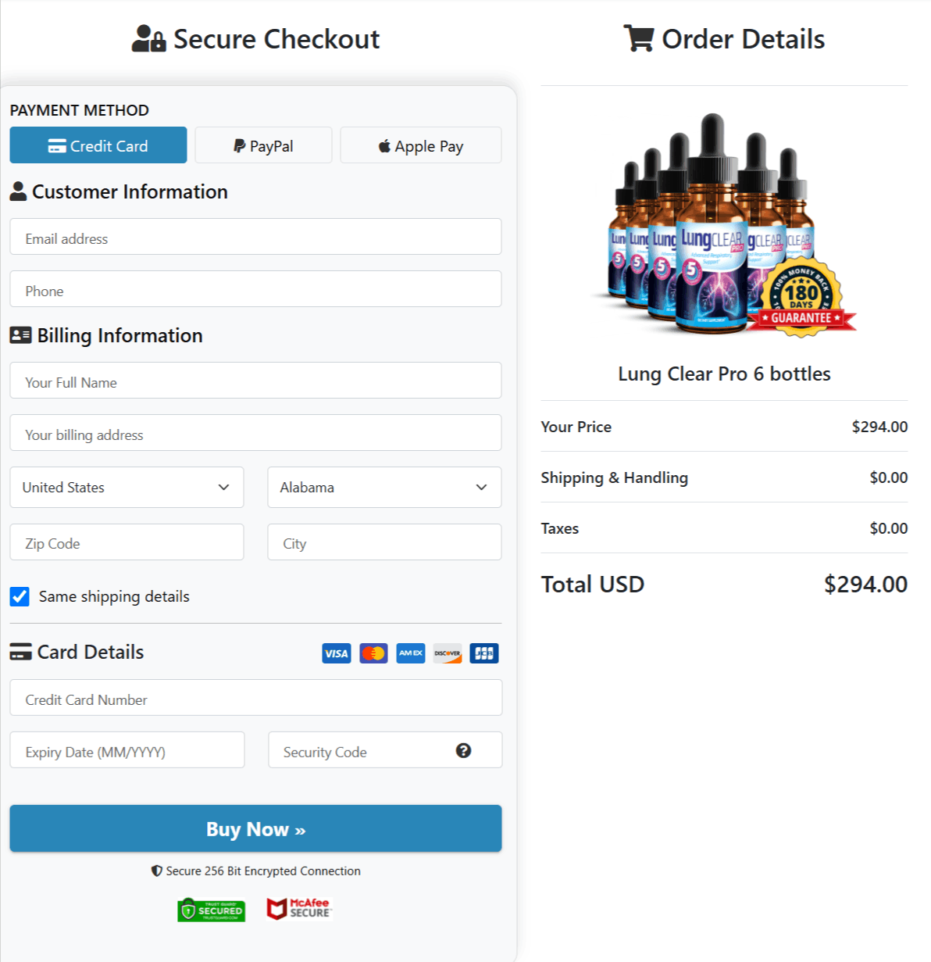Click the Email address field
Screen dimensions: 931x962
click(255, 238)
